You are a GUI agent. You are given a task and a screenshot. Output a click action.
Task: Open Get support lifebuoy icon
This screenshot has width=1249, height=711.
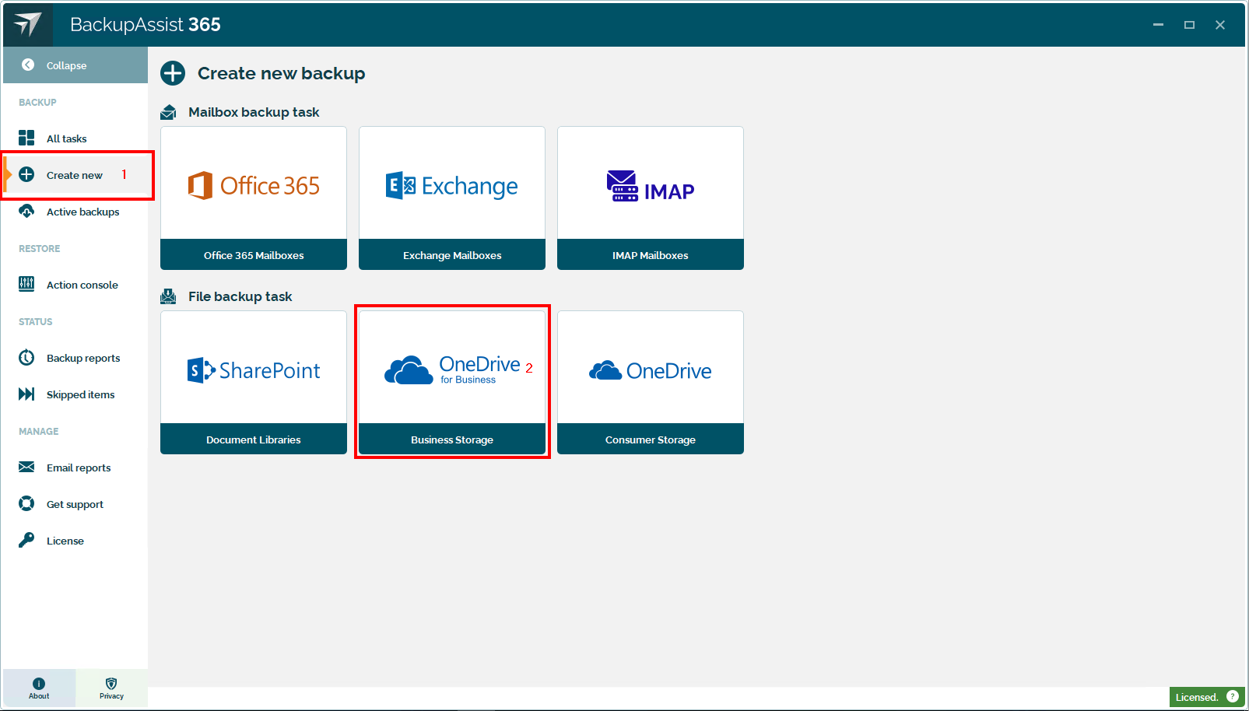tap(26, 504)
